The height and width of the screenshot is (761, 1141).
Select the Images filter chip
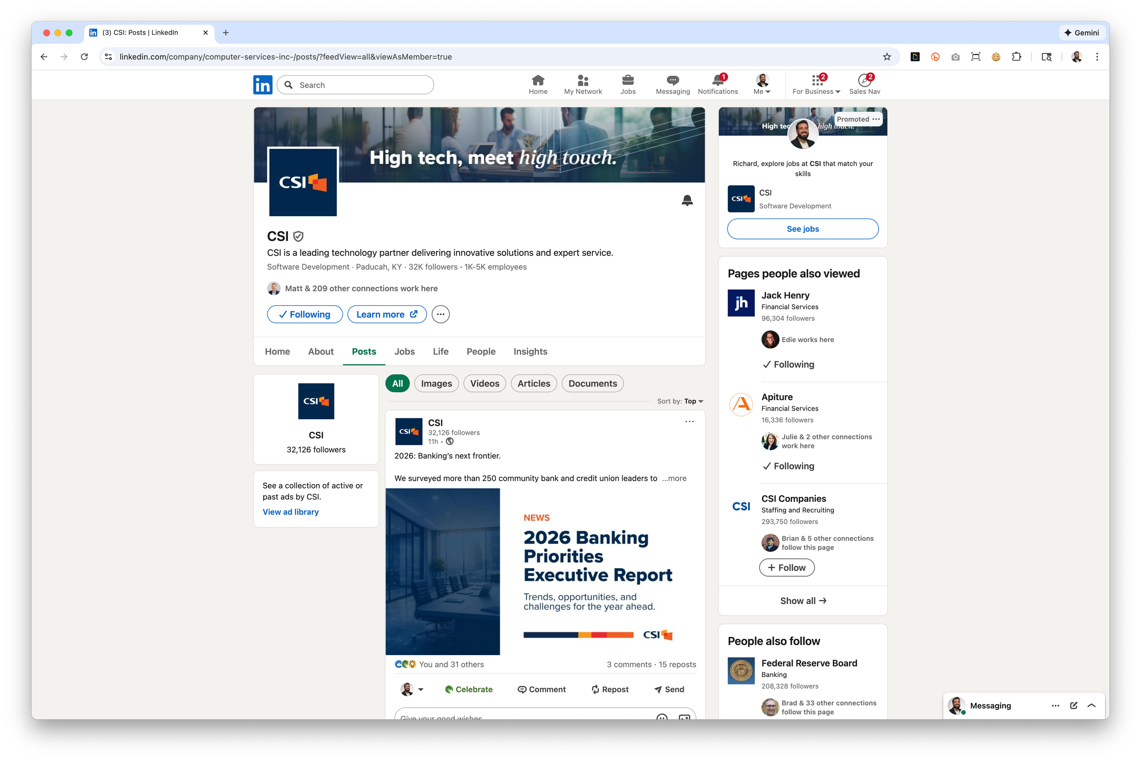tap(436, 383)
